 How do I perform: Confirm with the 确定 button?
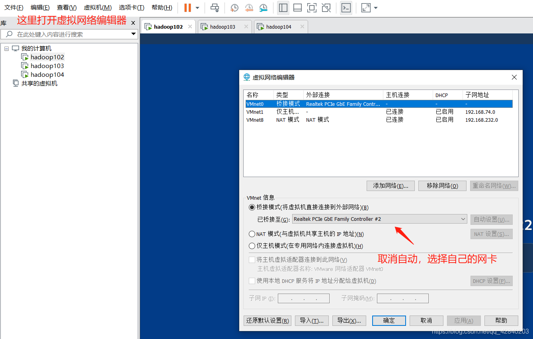(389, 321)
